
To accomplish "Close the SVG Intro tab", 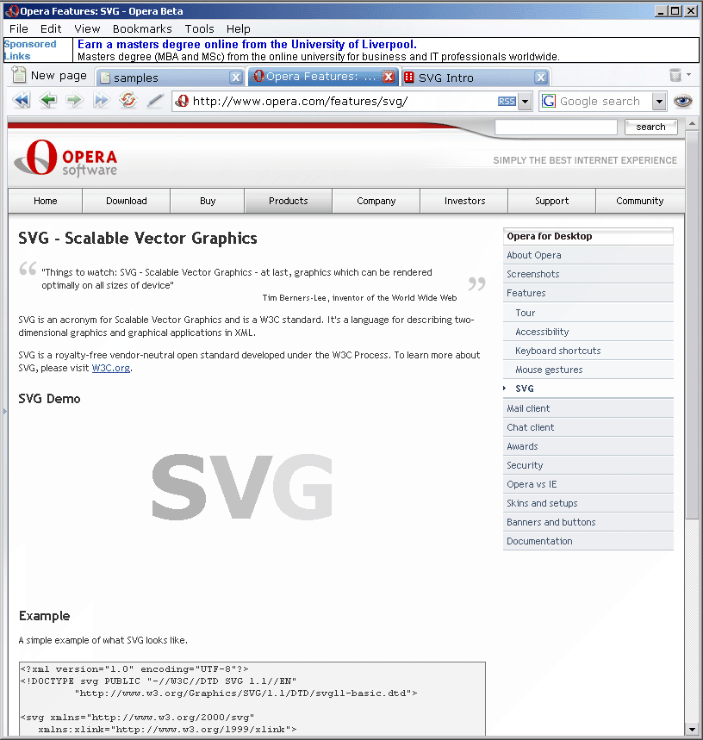I will [541, 78].
